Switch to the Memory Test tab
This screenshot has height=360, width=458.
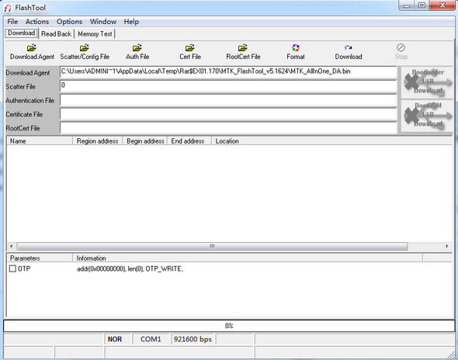pos(95,34)
